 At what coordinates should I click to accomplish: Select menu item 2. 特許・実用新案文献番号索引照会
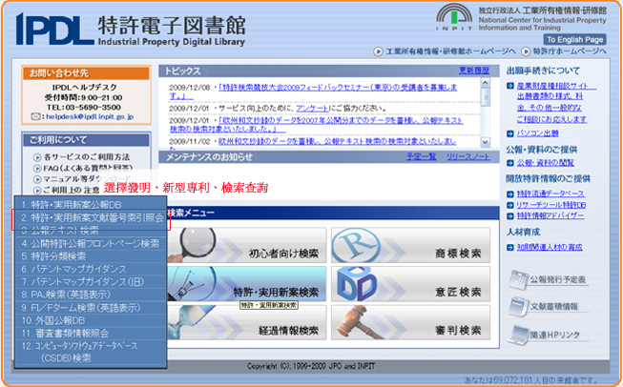[91, 217]
